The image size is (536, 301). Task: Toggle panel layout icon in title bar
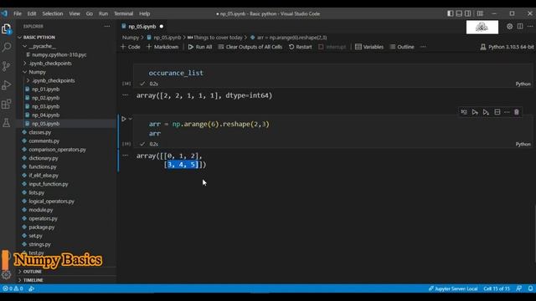coord(459,13)
